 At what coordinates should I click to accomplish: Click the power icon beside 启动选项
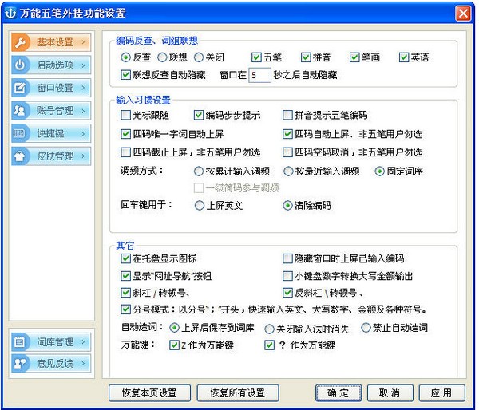[22, 65]
